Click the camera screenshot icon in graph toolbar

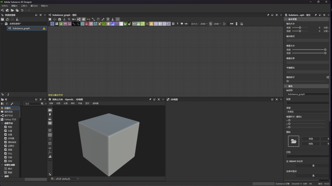(x=60, y=19)
